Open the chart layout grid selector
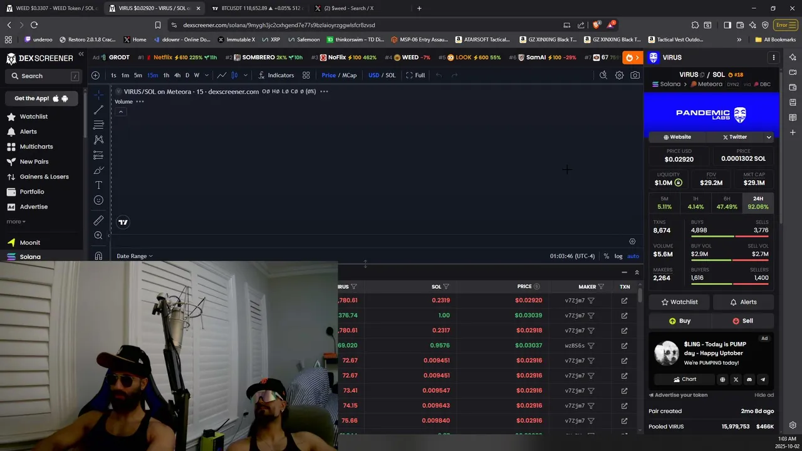802x451 pixels. pos(306,75)
